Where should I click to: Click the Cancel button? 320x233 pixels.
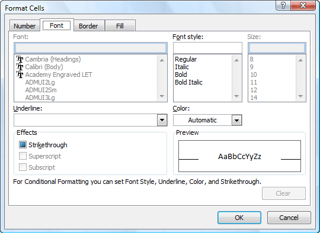click(x=289, y=218)
